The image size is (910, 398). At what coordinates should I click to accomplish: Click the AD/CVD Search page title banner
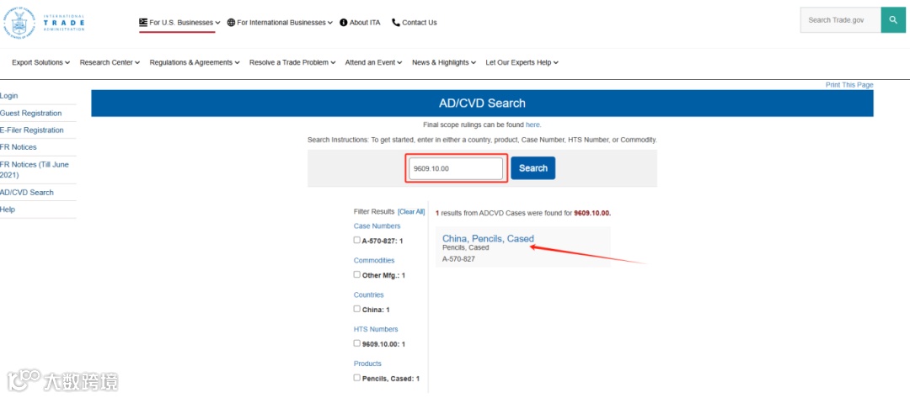(x=482, y=103)
